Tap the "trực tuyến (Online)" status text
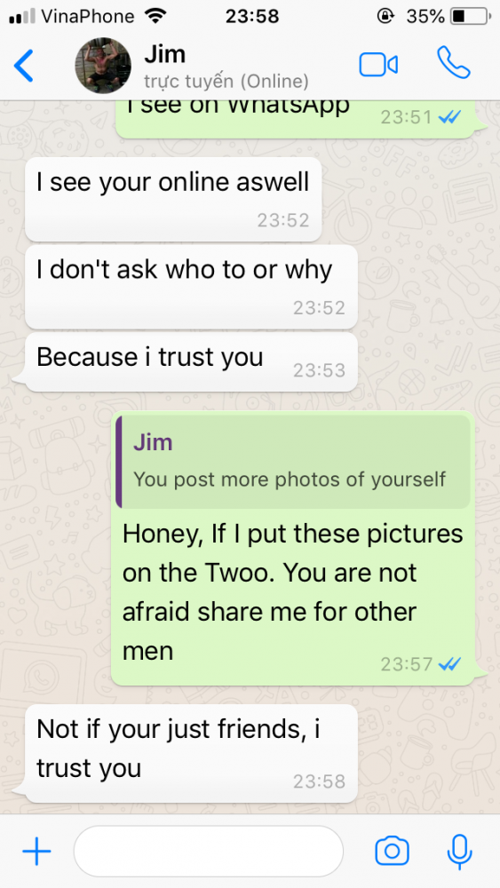Screen dimensions: 500x888 [x=226, y=82]
